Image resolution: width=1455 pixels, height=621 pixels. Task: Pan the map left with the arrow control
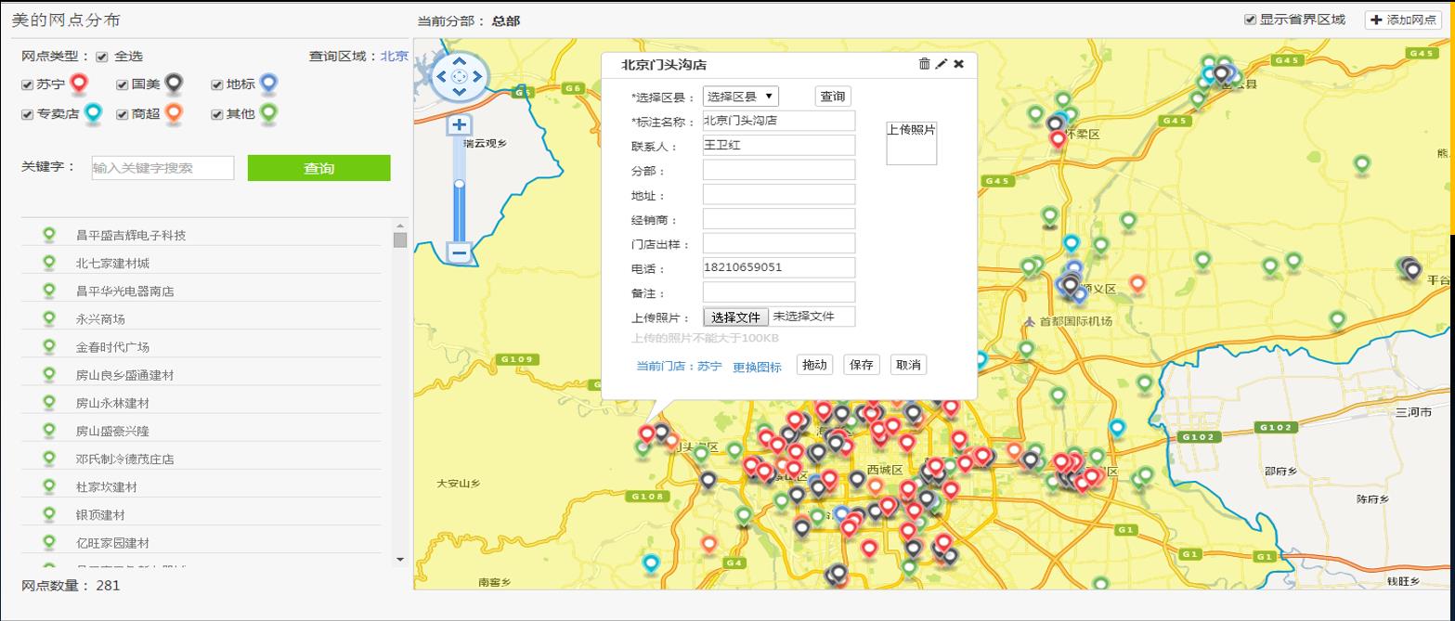[442, 77]
